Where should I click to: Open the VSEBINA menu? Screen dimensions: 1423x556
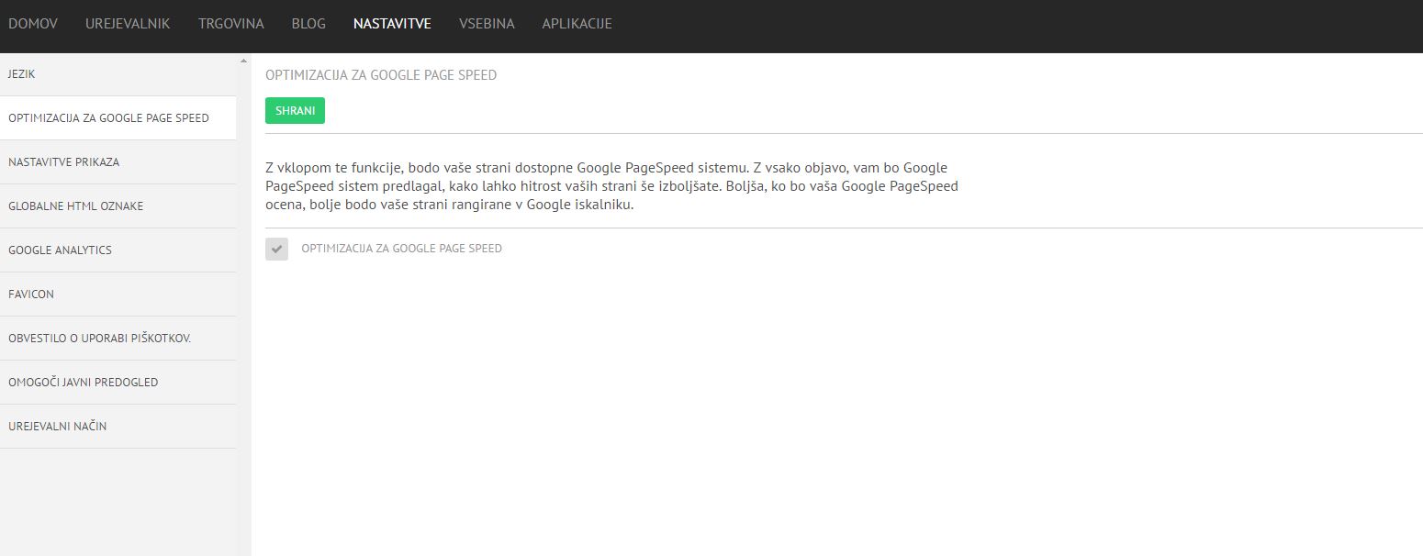(x=487, y=24)
